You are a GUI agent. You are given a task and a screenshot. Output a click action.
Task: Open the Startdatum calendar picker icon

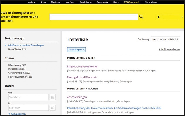[x=53, y=97]
